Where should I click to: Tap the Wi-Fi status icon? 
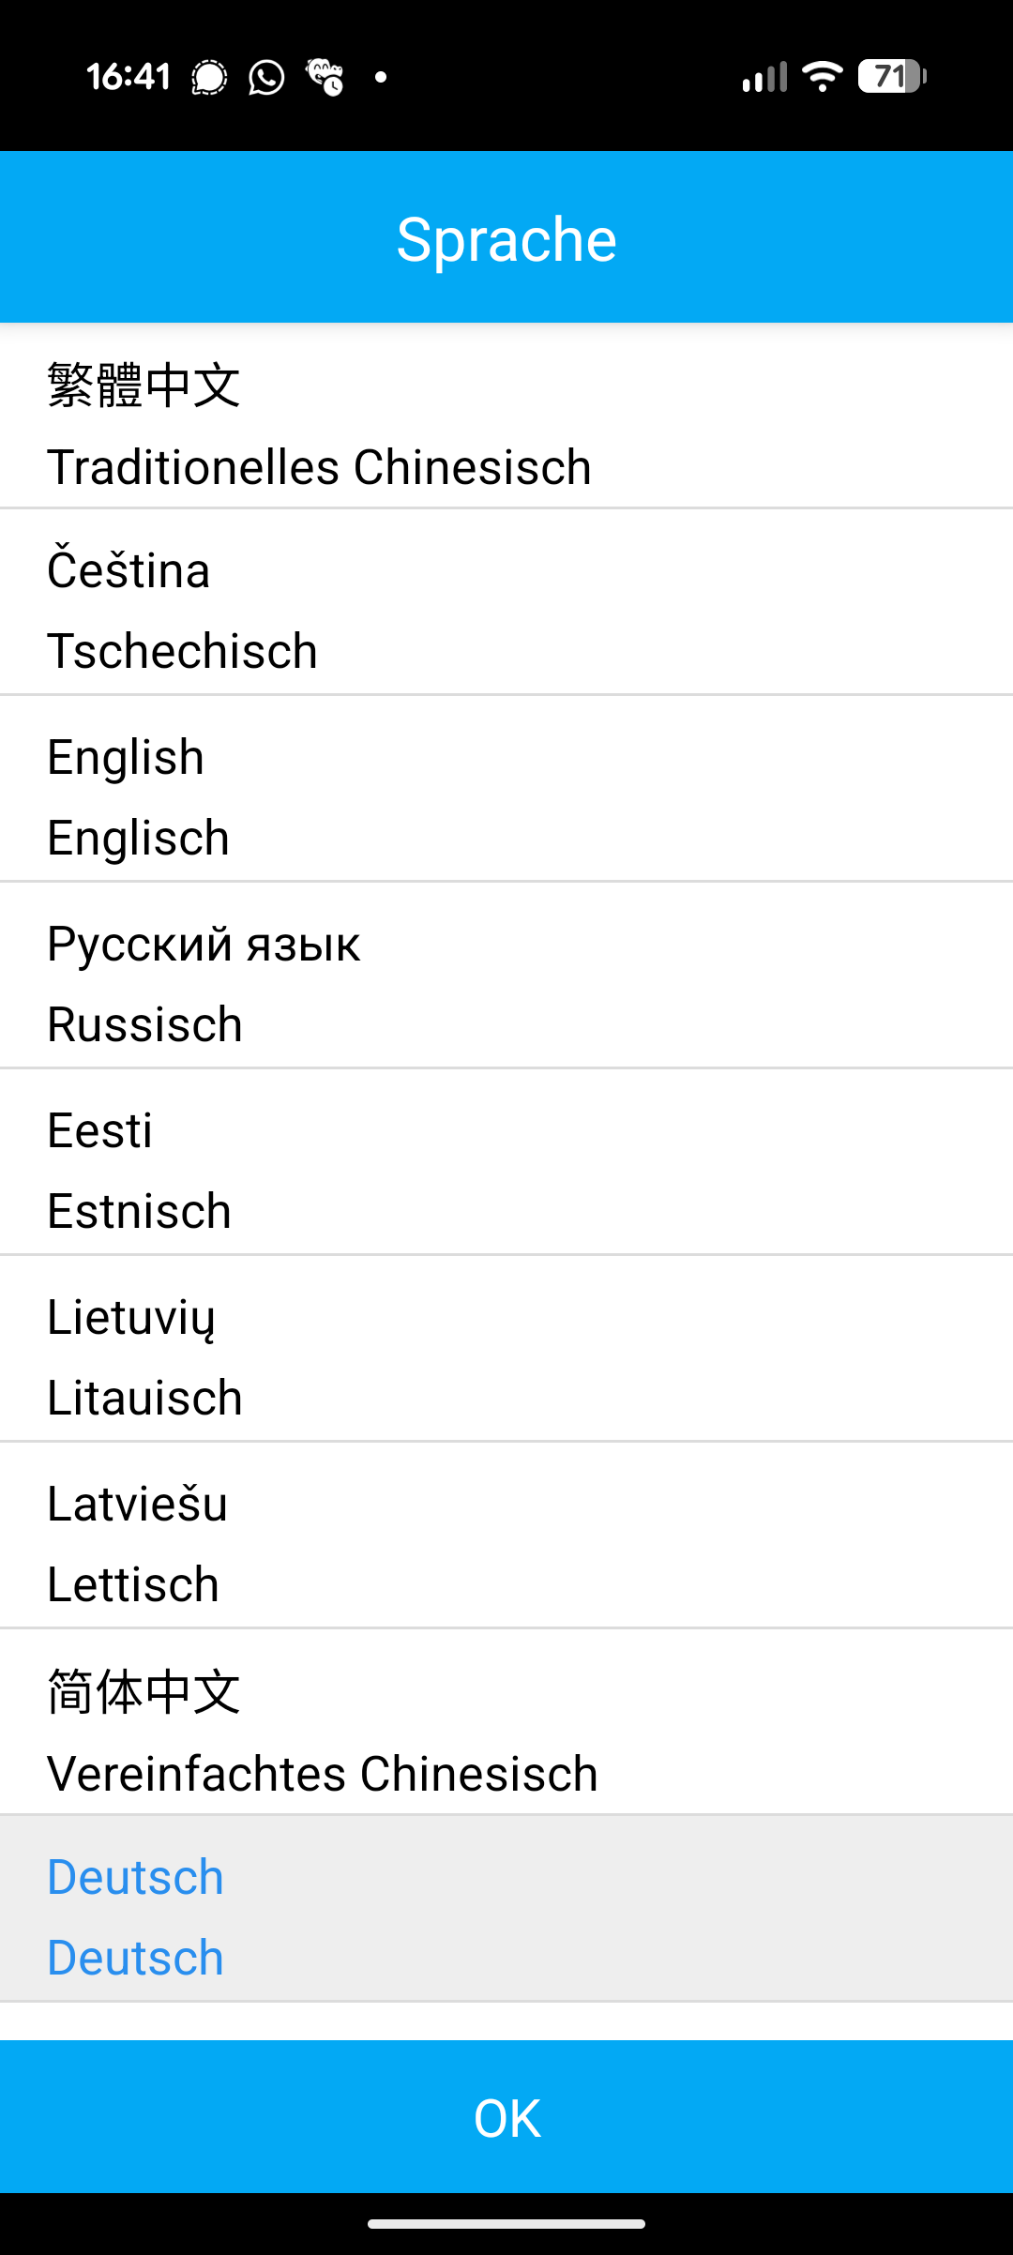(823, 77)
